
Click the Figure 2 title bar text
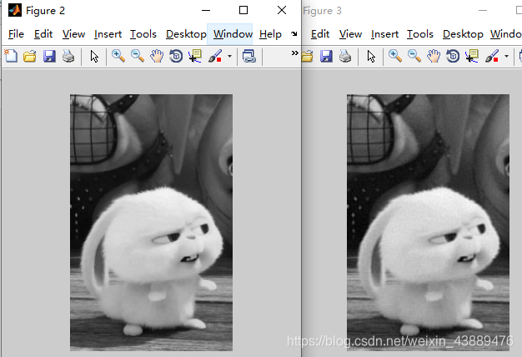point(45,11)
